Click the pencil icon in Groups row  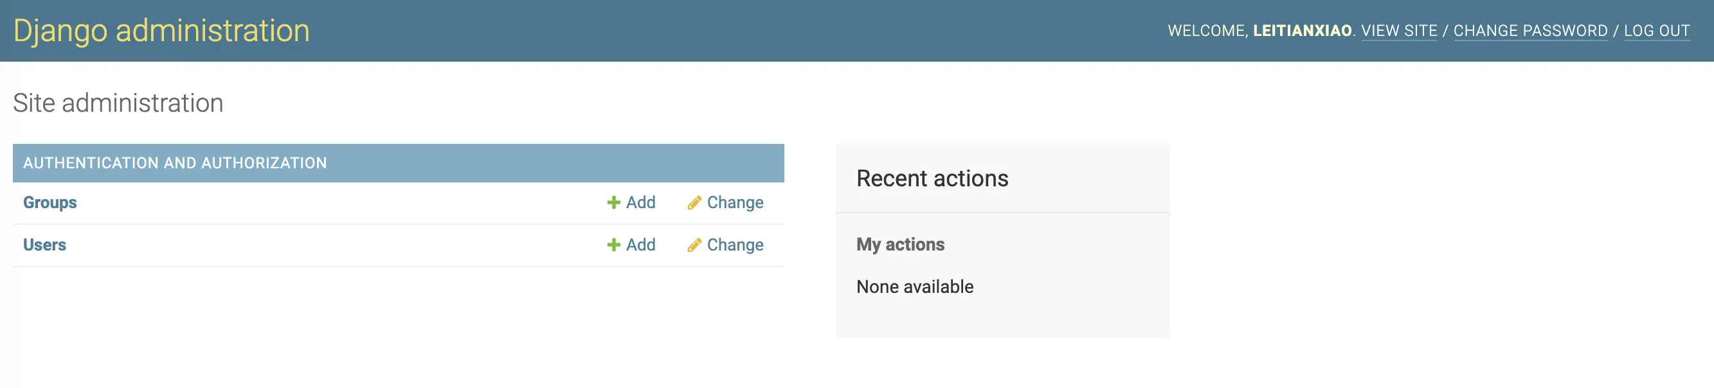click(694, 202)
